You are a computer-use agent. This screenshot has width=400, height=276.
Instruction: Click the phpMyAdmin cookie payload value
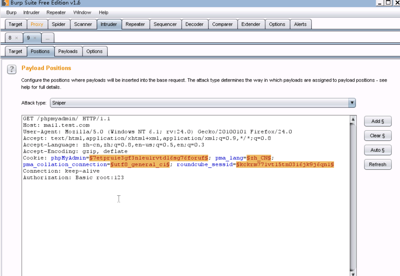[x=149, y=158]
